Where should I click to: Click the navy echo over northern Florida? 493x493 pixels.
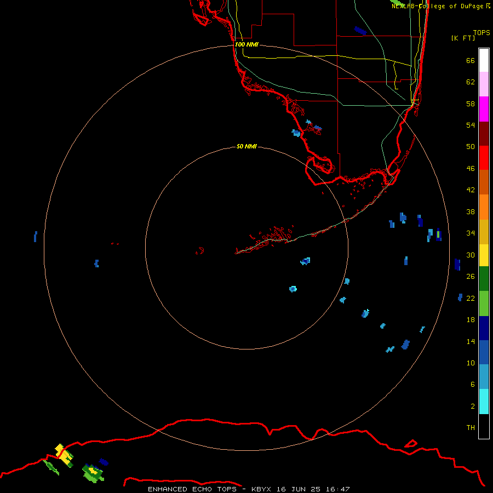360,31
